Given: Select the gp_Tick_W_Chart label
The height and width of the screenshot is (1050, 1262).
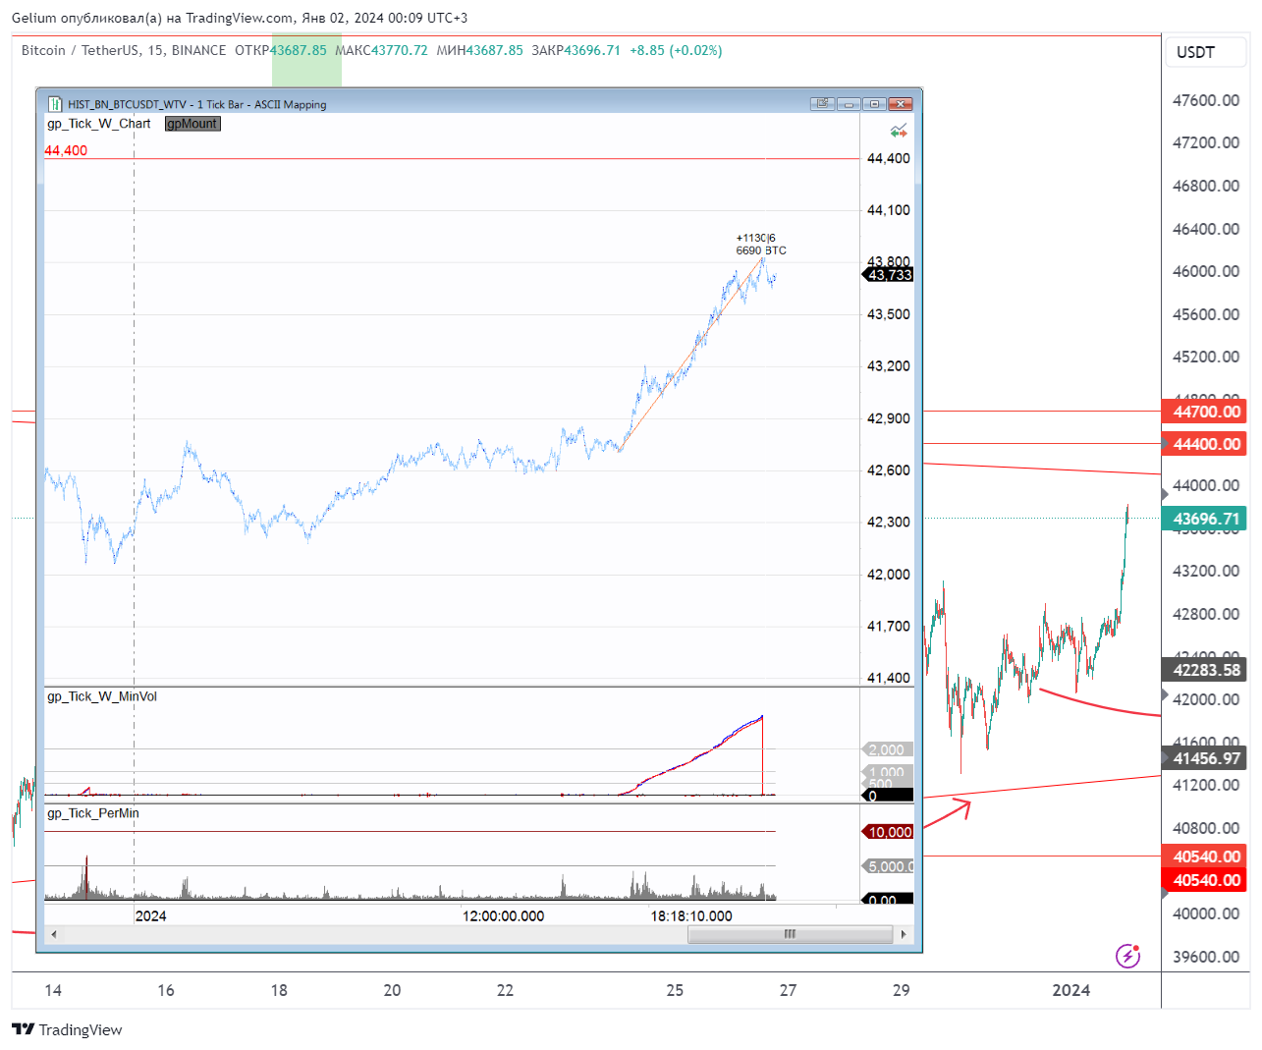Looking at the screenshot, I should 99,124.
